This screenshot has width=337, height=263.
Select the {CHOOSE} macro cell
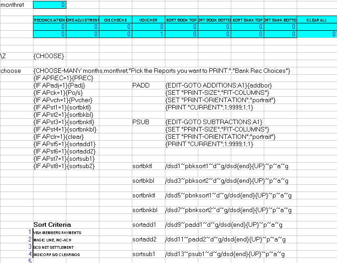(49, 56)
